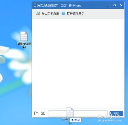The image size is (128, 125).
Task: Click the 发送 send button
Action: (116, 114)
